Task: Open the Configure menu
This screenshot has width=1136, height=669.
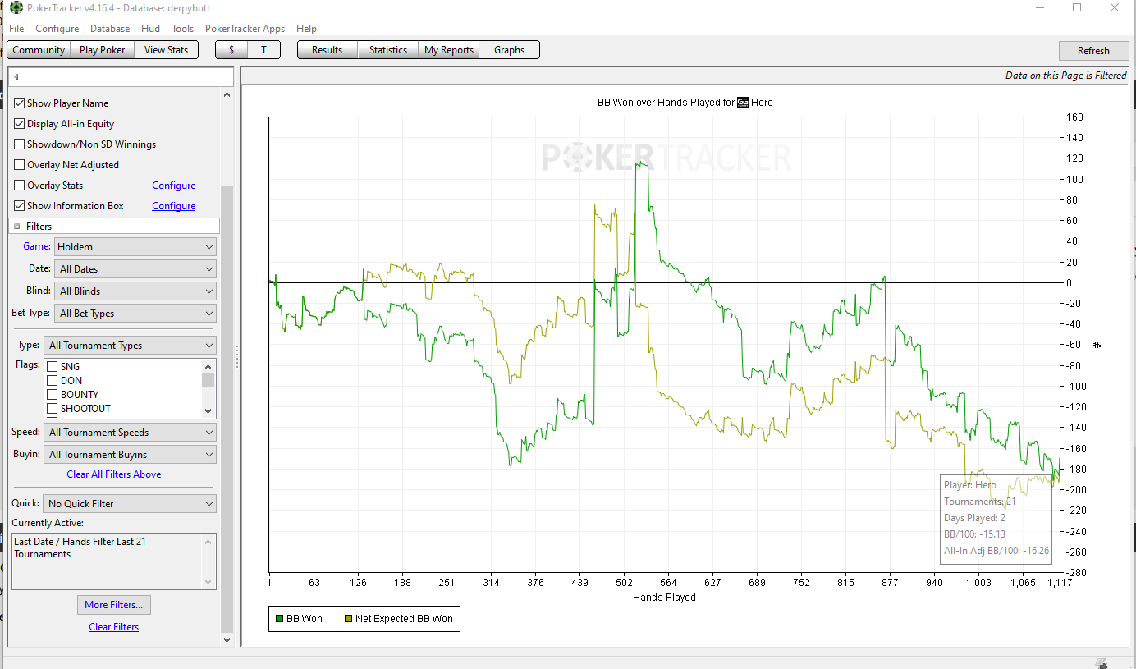Action: coord(57,29)
